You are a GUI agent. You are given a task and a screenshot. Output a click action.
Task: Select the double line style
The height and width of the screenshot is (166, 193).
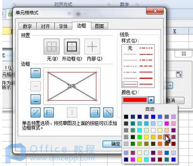[x=146, y=84]
